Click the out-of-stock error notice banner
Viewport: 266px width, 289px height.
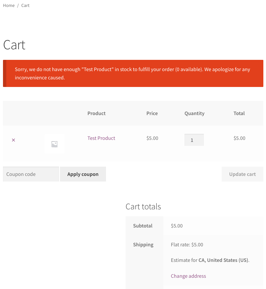click(133, 73)
